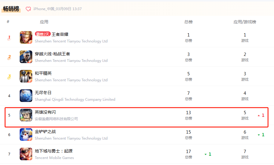Click the rank 2 medal icon

(x=9, y=57)
